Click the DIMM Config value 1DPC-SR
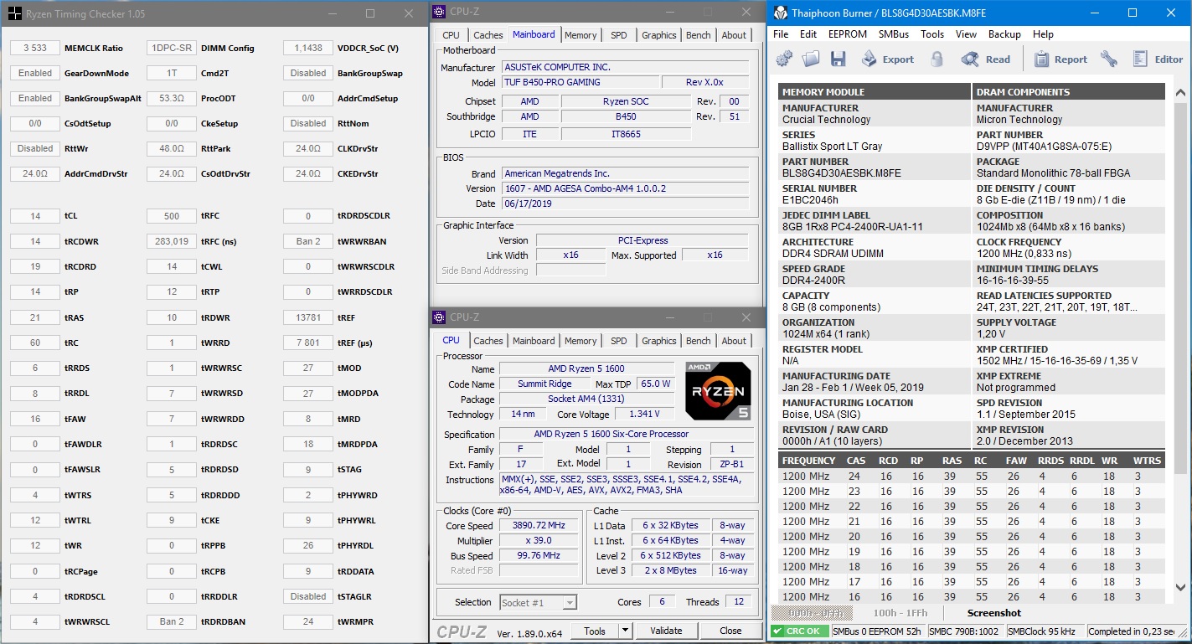 pyautogui.click(x=172, y=48)
